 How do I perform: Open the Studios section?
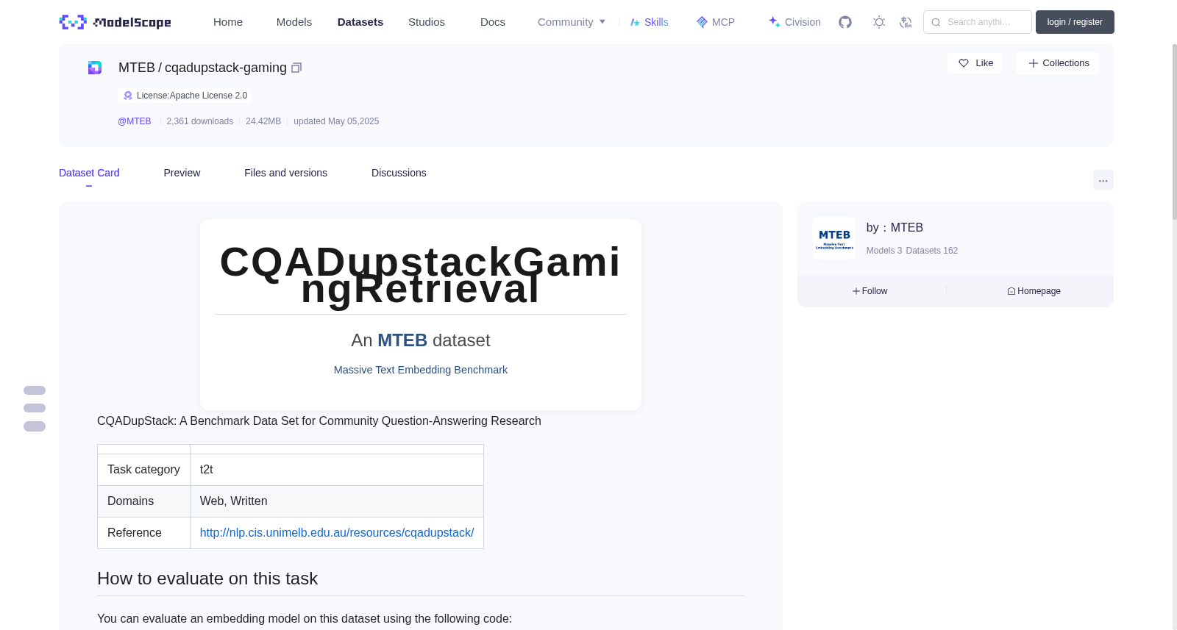pyautogui.click(x=427, y=22)
